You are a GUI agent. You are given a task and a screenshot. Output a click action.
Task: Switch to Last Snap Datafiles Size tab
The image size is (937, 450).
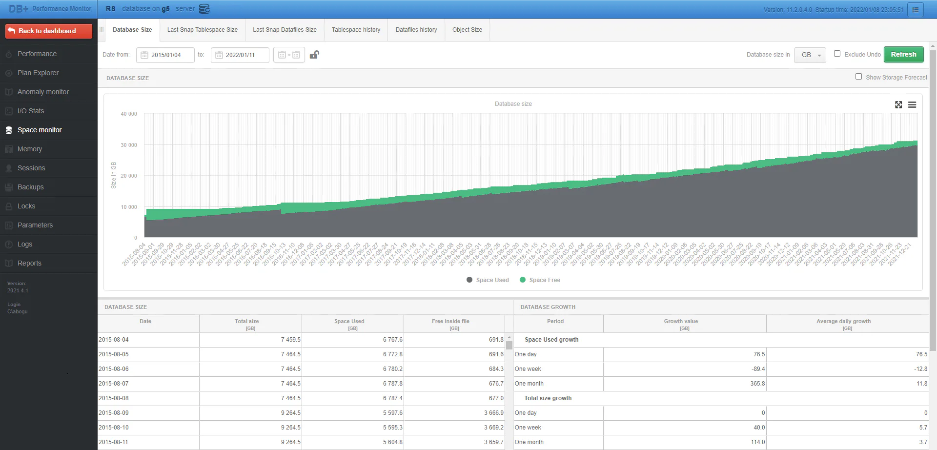(x=285, y=30)
